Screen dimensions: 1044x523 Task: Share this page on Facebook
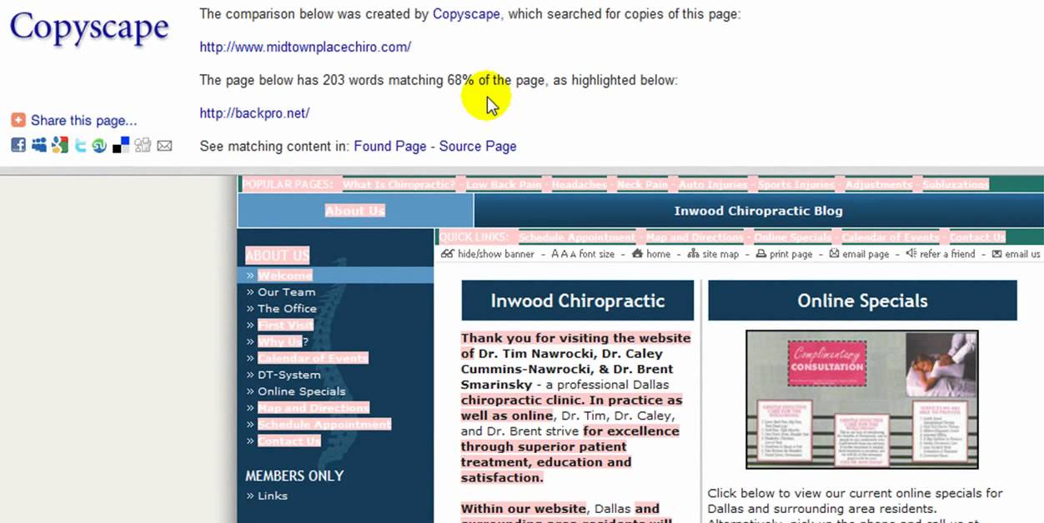pos(18,146)
